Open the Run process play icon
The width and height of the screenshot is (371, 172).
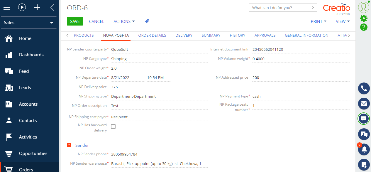(22, 8)
